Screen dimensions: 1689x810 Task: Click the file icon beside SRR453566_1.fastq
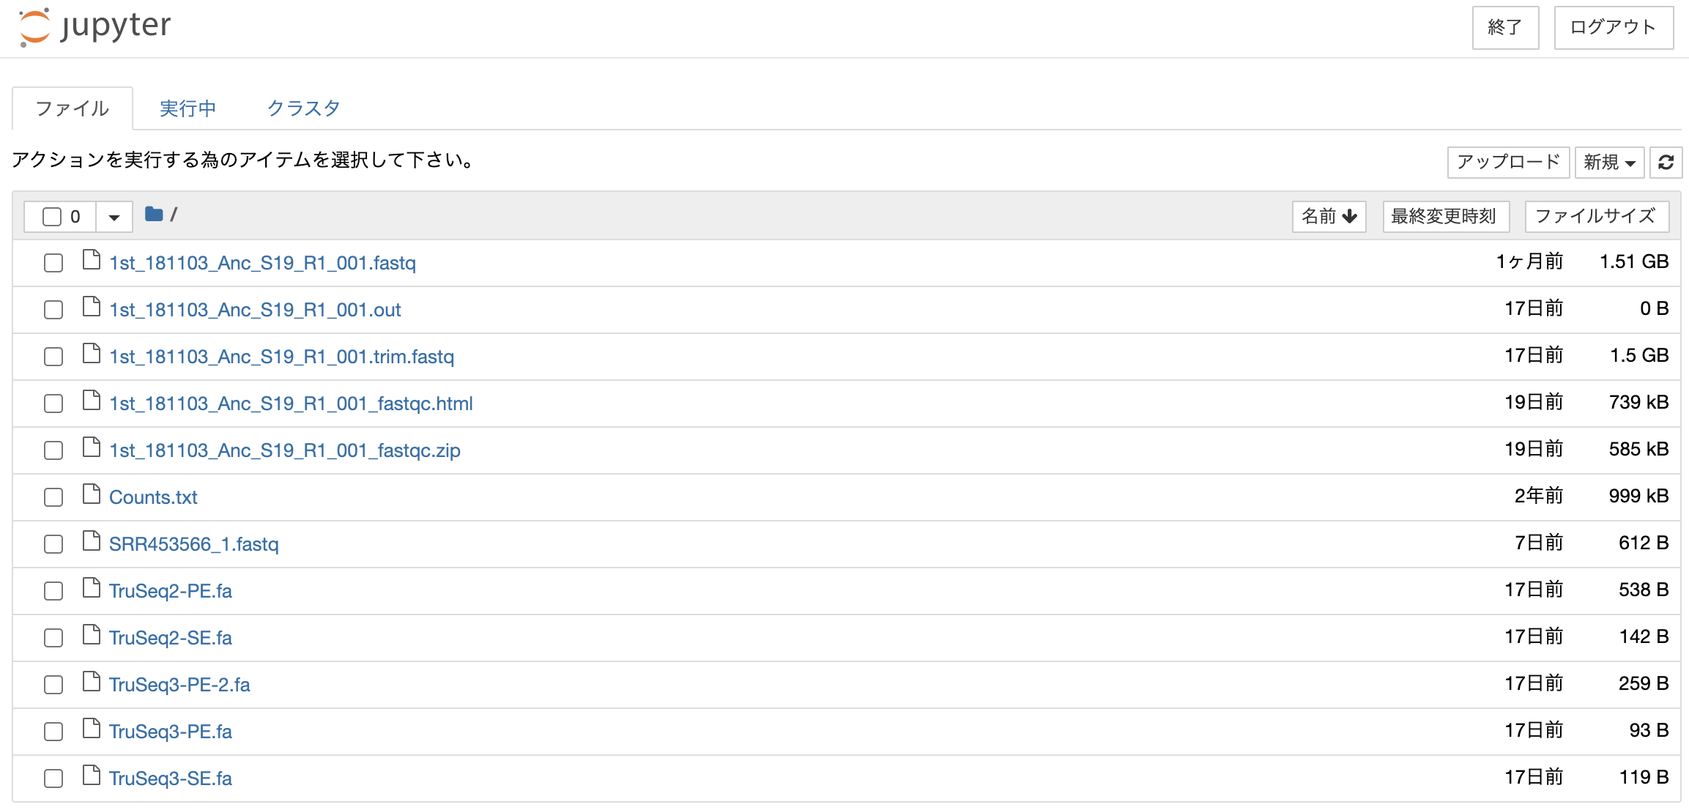92,542
